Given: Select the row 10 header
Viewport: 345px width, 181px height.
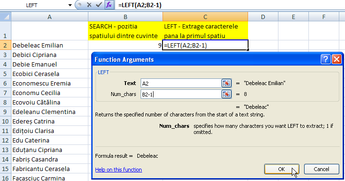Looking at the screenshot, I should coord(6,121).
